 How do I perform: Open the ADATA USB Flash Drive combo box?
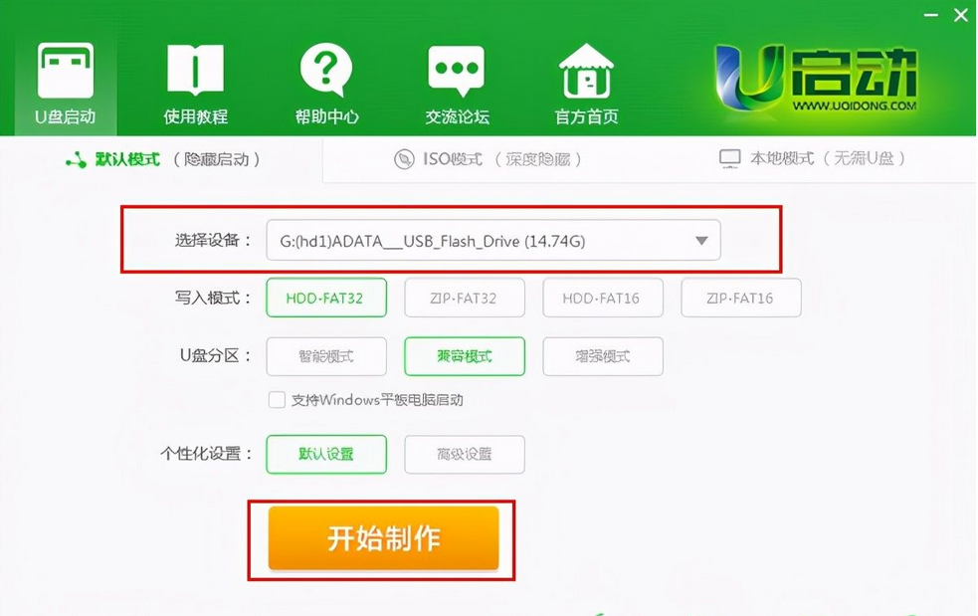pyautogui.click(x=493, y=240)
